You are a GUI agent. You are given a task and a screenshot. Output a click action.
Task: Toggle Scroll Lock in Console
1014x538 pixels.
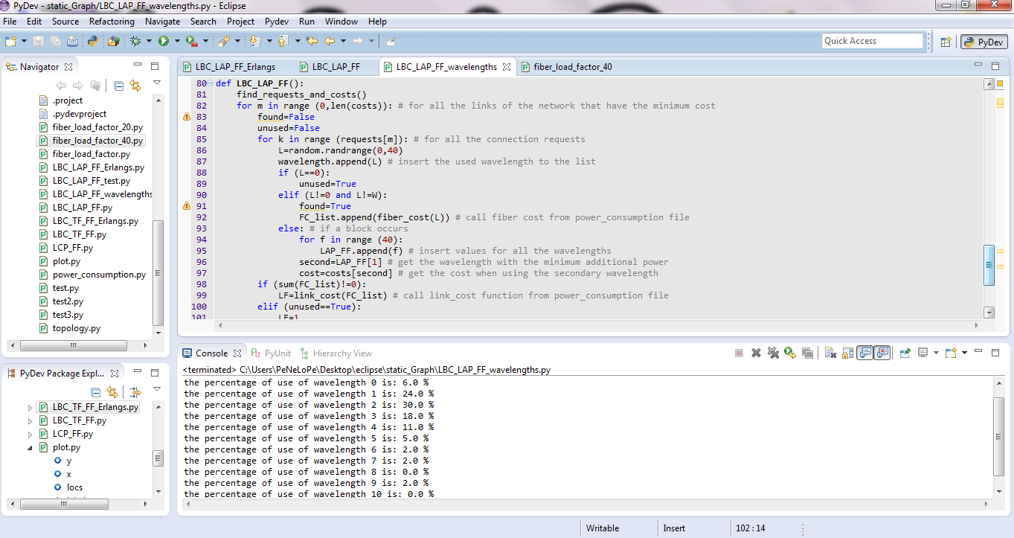coord(847,353)
